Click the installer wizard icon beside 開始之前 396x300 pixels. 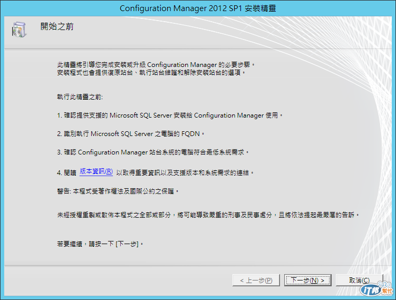point(19,30)
